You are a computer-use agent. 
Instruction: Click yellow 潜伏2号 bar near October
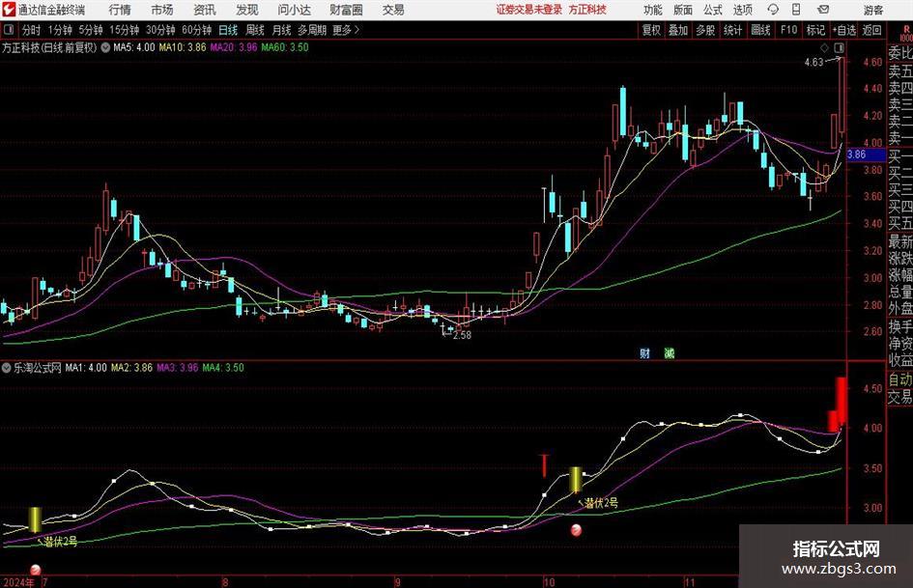pos(575,479)
